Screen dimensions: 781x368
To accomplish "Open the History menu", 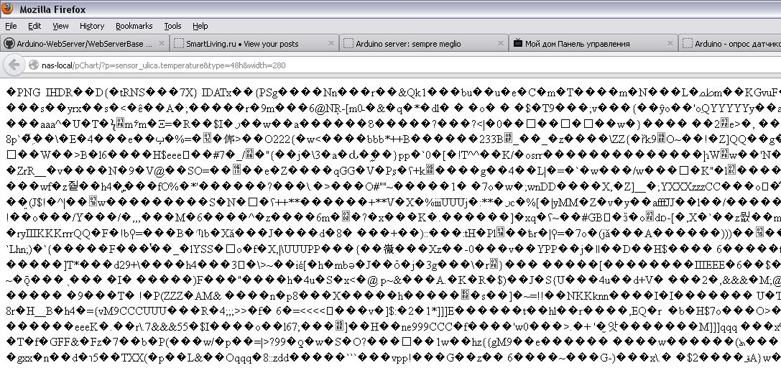I will tap(92, 26).
